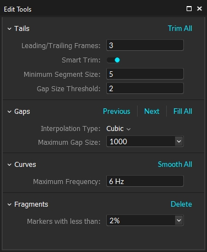The height and width of the screenshot is (252, 207).
Task: Click Leading/Trailing Frames input field
Action: pos(145,45)
